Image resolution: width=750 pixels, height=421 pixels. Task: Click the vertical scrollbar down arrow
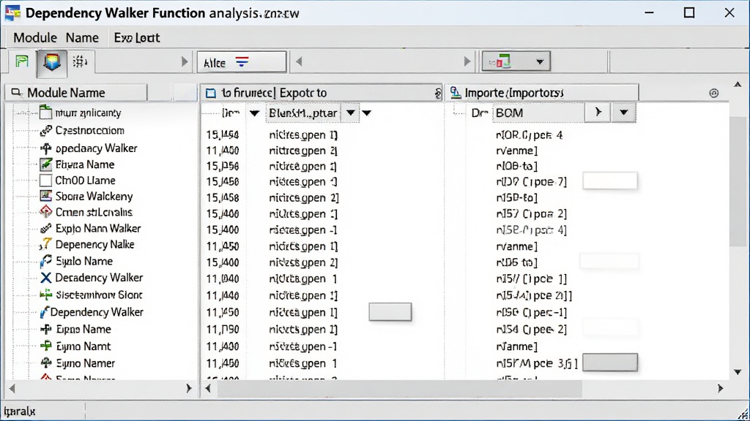pyautogui.click(x=738, y=372)
